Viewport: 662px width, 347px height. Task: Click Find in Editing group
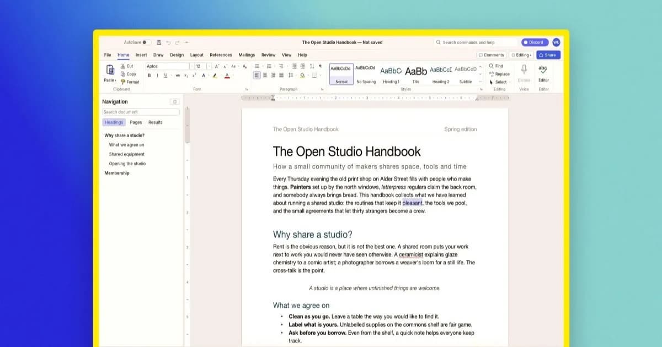click(x=495, y=66)
